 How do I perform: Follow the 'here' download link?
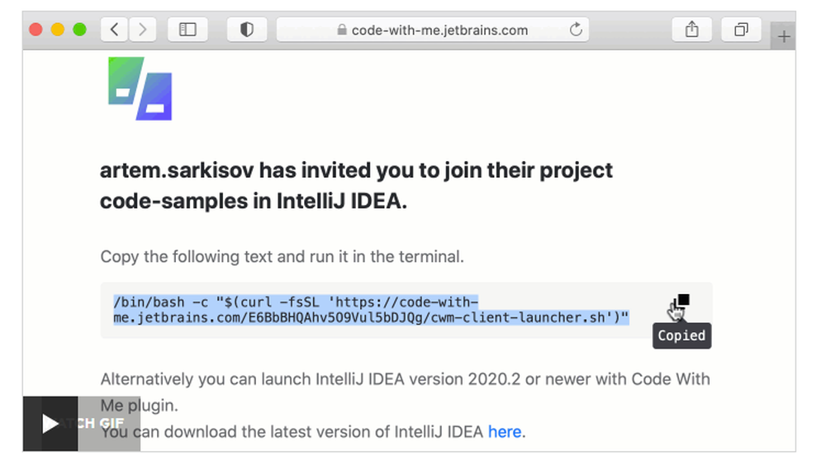point(505,432)
